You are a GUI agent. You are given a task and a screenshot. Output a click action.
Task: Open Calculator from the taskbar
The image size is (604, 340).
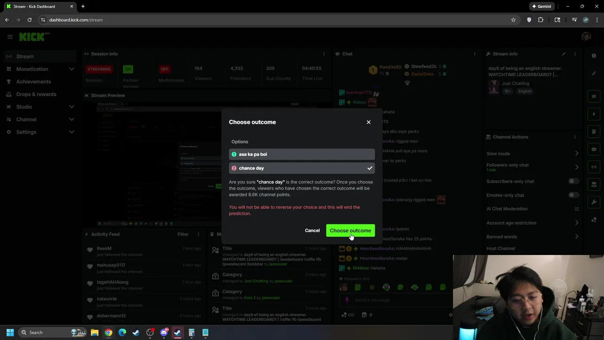coord(192,332)
